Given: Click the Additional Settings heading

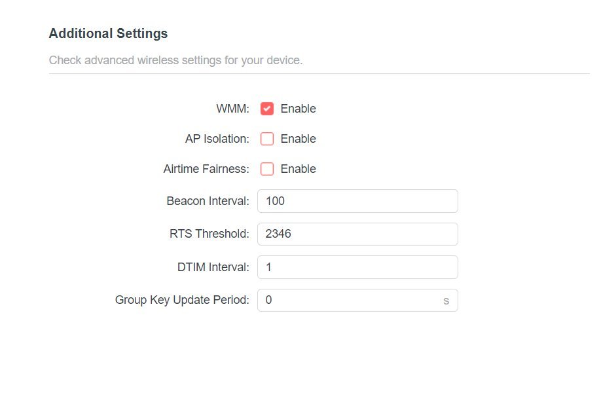Looking at the screenshot, I should pos(108,33).
